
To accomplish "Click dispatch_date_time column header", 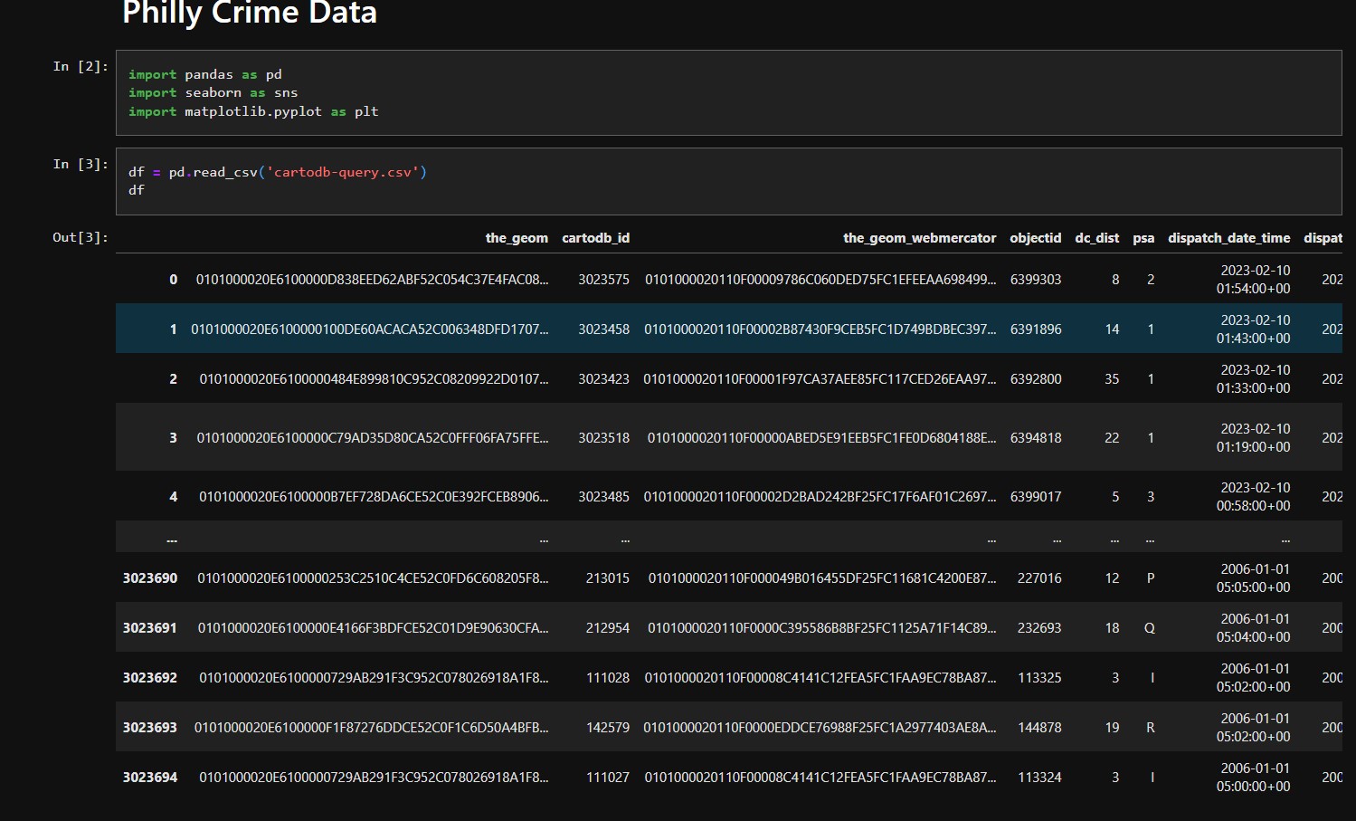I will coord(1228,238).
